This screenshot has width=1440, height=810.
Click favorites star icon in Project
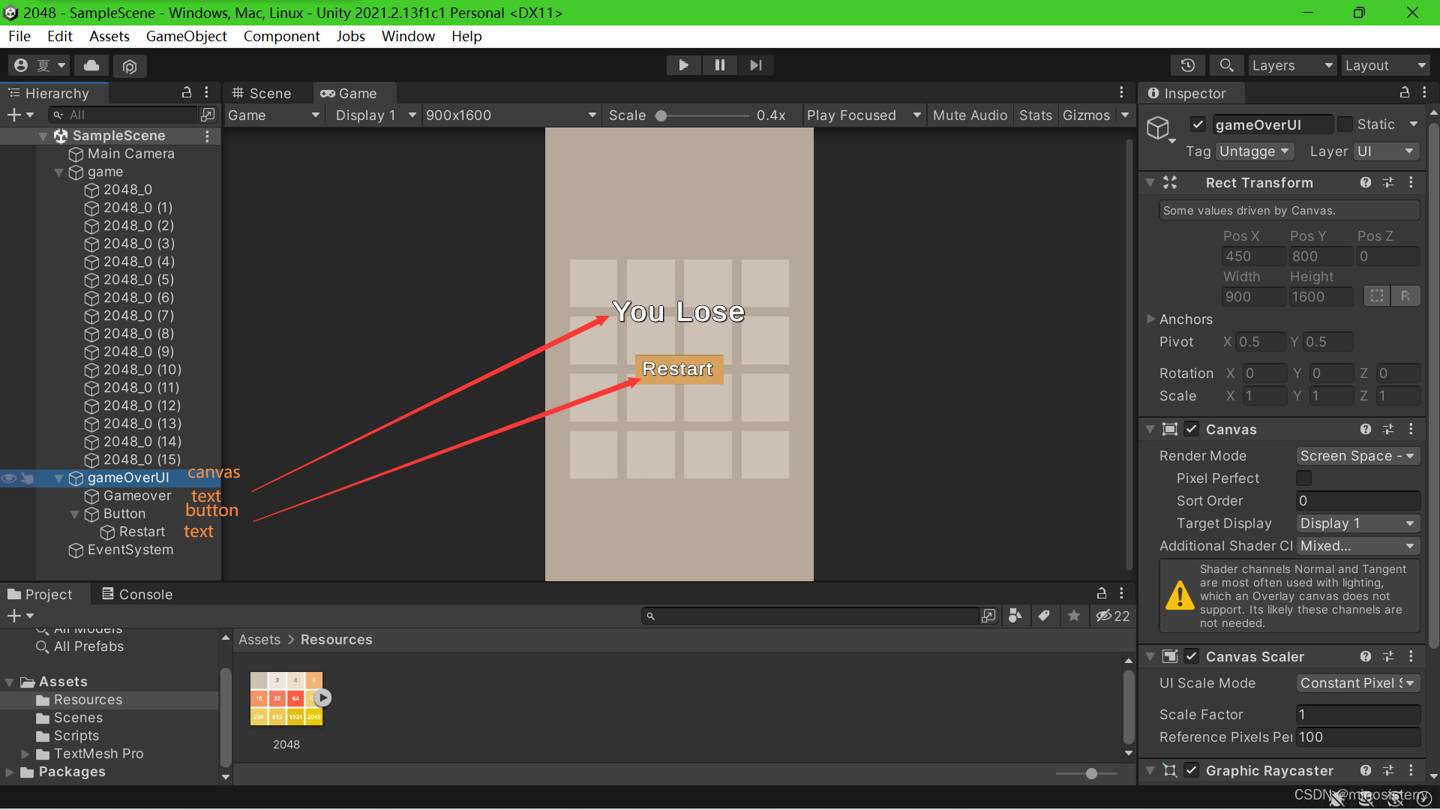point(1073,616)
